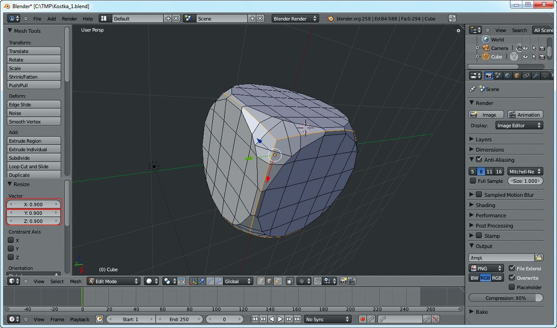Toggle Cube visibility eye in outliner
557x328 pixels.
[525, 57]
